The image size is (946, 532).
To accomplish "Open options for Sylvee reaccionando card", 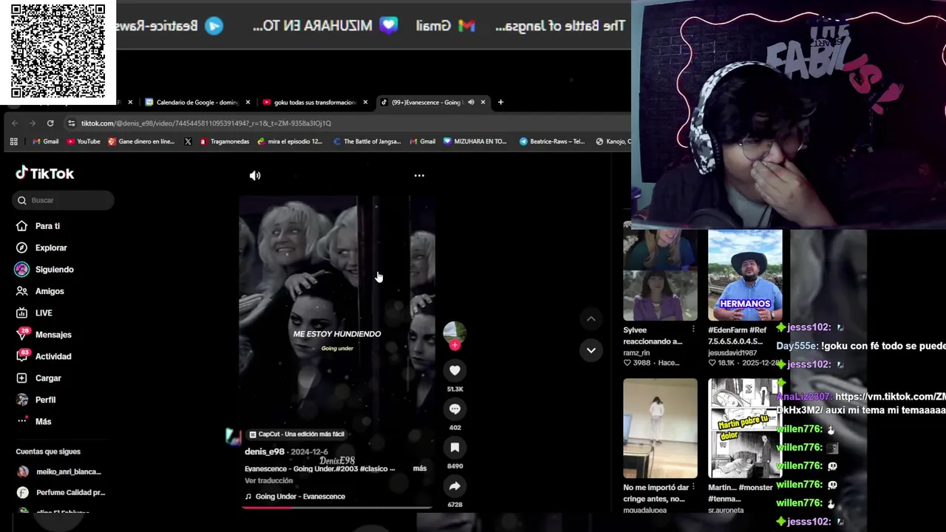I will pyautogui.click(x=693, y=330).
